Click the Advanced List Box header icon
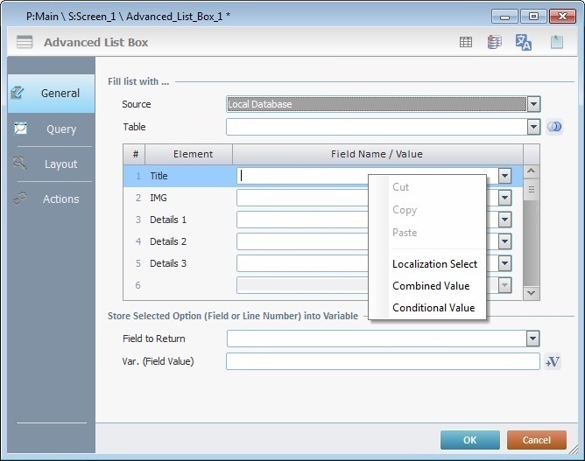Screen dimensions: 585x461 (x=25, y=43)
